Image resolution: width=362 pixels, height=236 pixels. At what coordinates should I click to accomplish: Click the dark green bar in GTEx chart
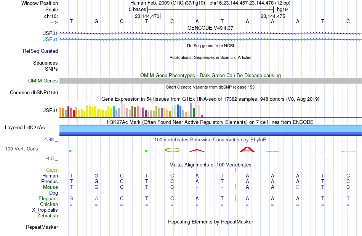coord(194,112)
